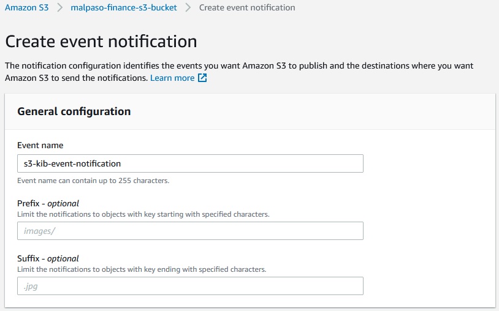This screenshot has height=311, width=499.
Task: Click the Suffix - optional label
Action: pyautogui.click(x=48, y=258)
